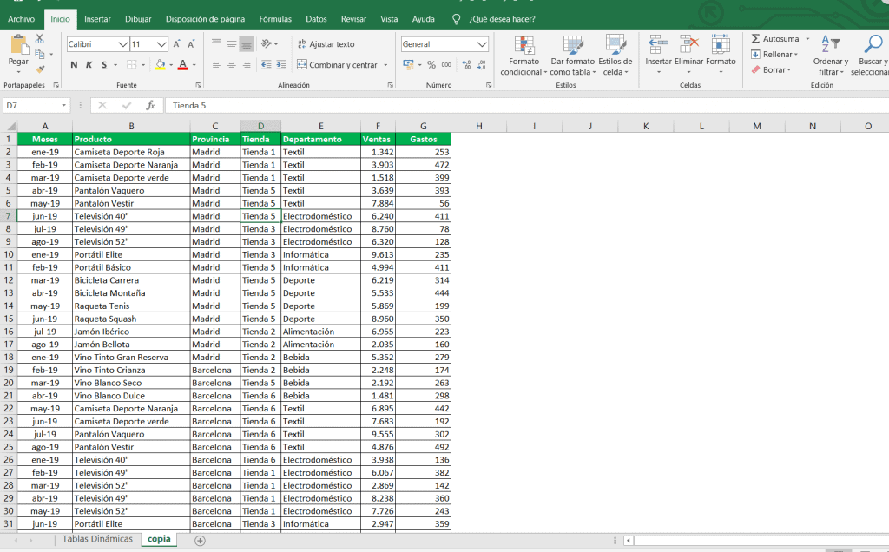Click the text orientation icon
Image resolution: width=889 pixels, height=552 pixels.
click(266, 43)
